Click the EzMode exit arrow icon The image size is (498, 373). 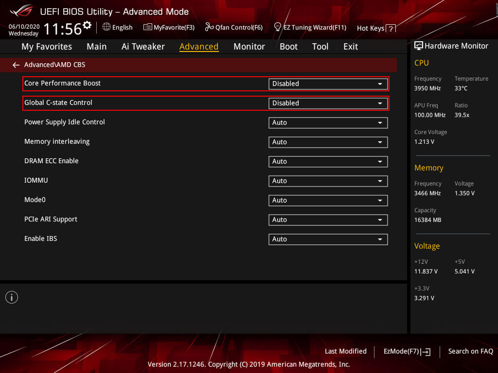(x=426, y=352)
